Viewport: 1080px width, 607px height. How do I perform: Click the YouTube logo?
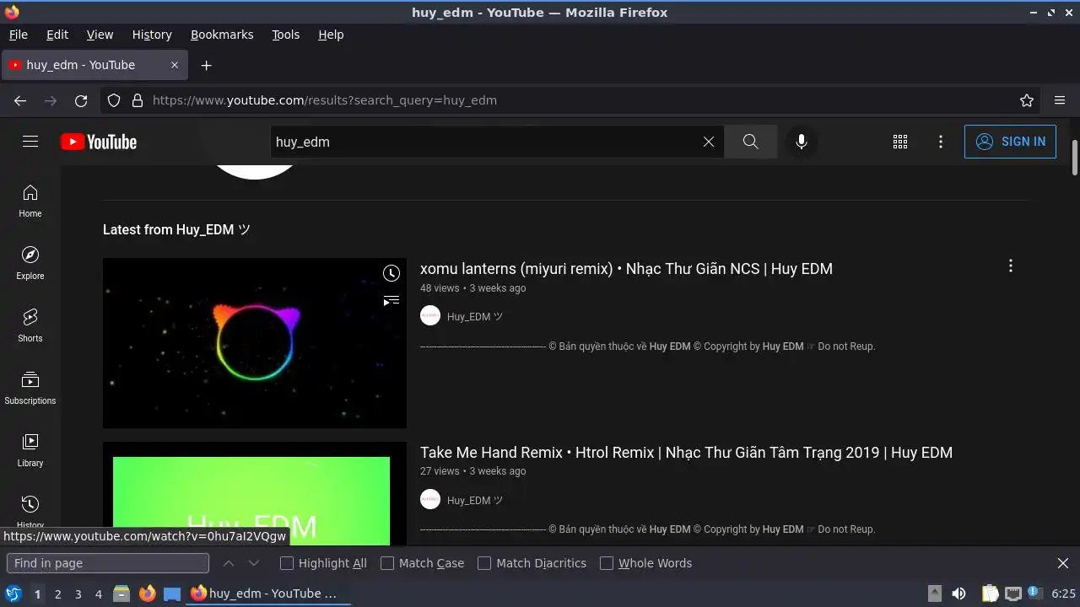[99, 142]
